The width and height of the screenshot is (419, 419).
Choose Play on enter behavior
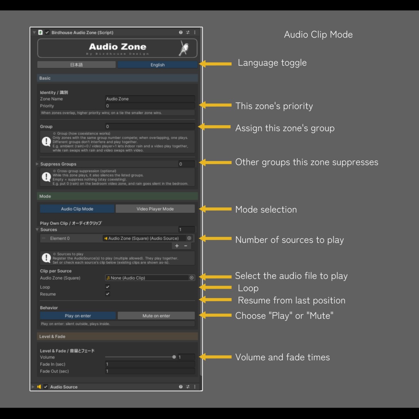[78, 315]
